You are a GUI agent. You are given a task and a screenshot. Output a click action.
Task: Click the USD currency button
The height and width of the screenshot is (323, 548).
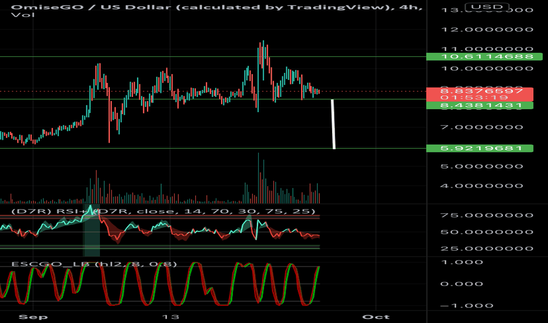486,6
